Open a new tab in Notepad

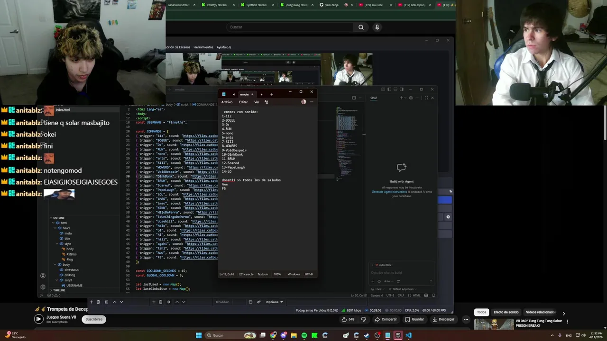click(x=271, y=94)
